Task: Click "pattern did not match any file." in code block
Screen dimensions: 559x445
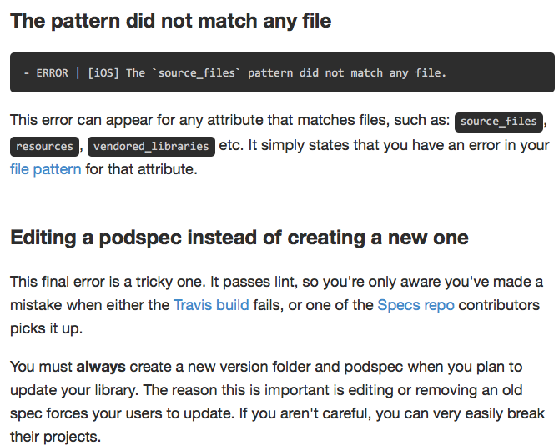Action: pyautogui.click(x=347, y=73)
